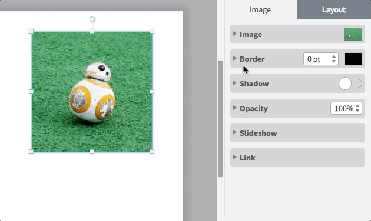This screenshot has width=371, height=221.
Task: Expand the Image section triangle
Action: 234,34
